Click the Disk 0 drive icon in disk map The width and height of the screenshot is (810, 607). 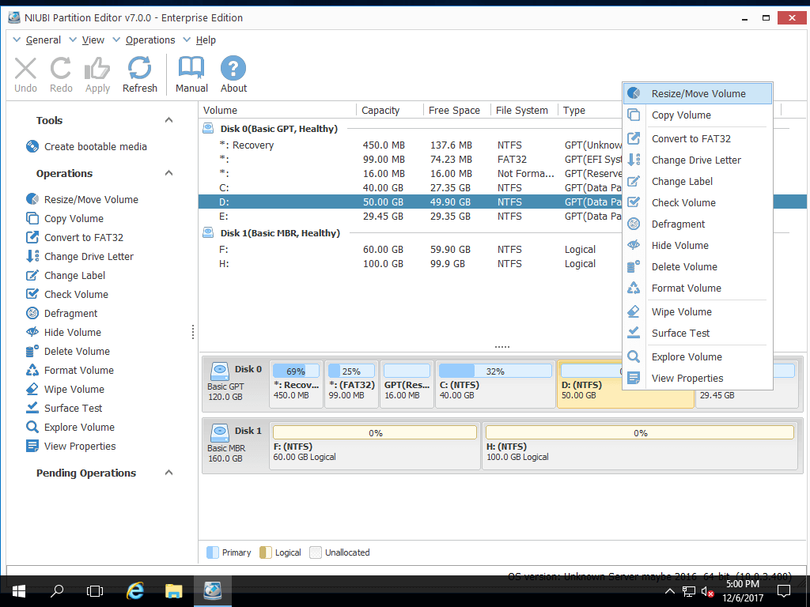(220, 370)
